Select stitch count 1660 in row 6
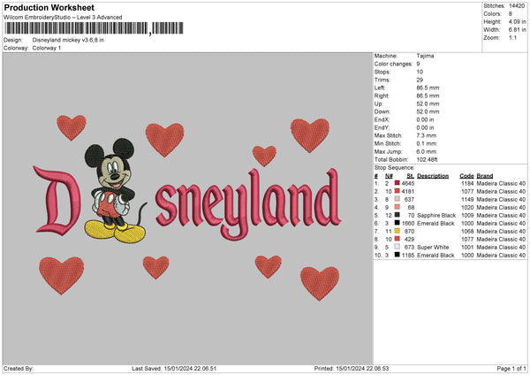Viewport: 530px width, 375px height. click(408, 224)
